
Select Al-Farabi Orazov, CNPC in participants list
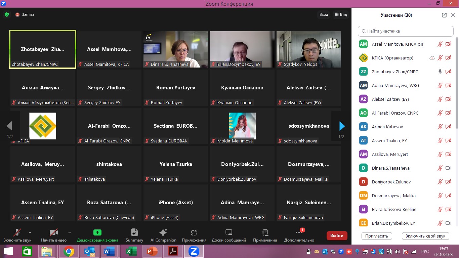[x=406, y=113]
